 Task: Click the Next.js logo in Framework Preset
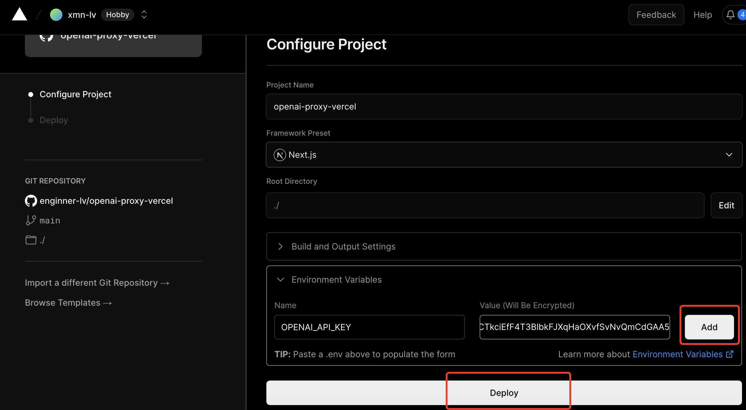(x=280, y=155)
